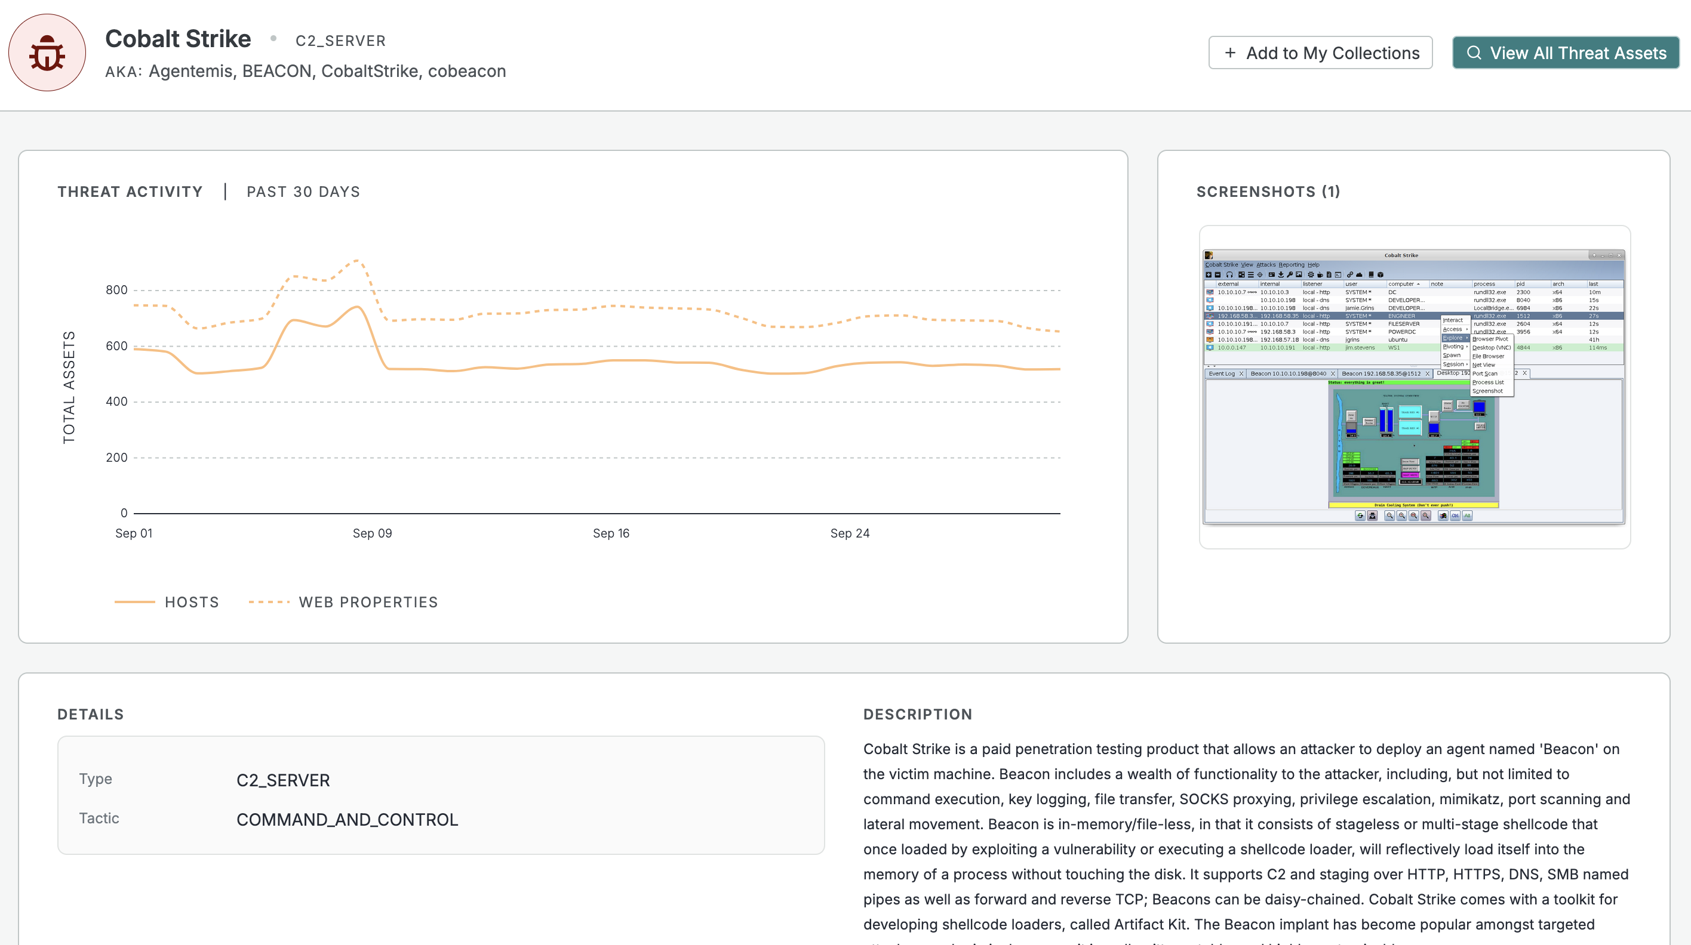Select the Sep 01 date marker on chart
Viewport: 1691px width, 945px height.
coord(133,533)
